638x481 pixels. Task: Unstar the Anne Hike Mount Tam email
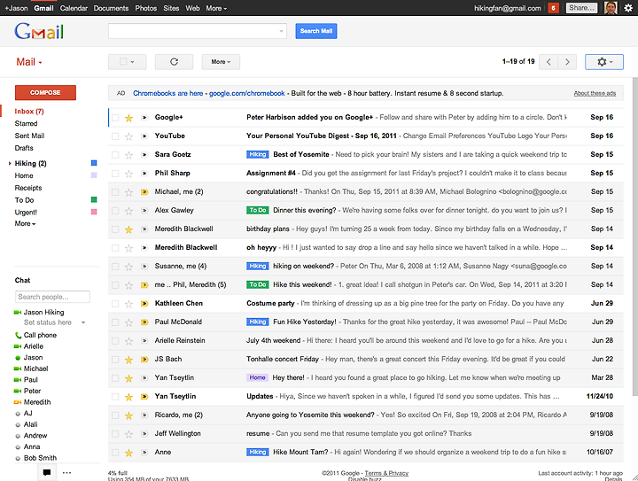pyautogui.click(x=129, y=453)
